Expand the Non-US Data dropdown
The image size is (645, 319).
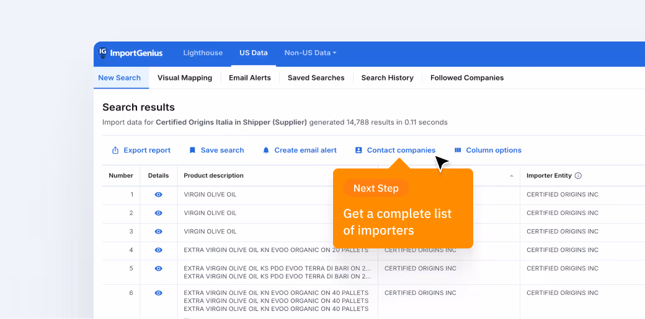click(x=311, y=53)
